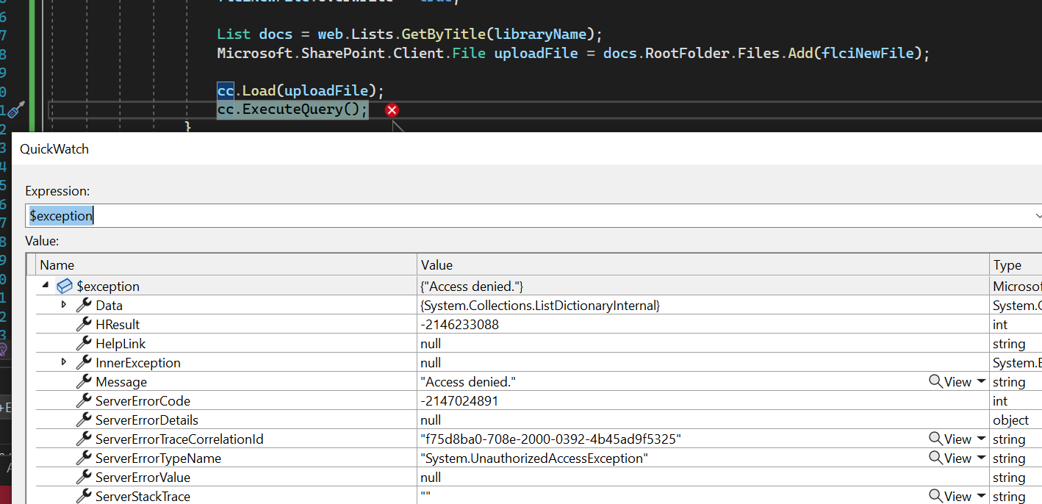Click the wrench icon beside HelpLink

[x=84, y=343]
